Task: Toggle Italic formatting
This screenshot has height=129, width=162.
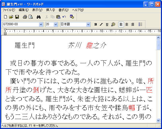Action: pos(101,24)
